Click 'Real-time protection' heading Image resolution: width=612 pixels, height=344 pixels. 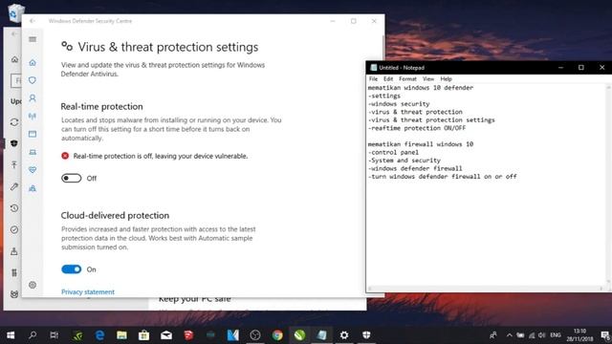[102, 106]
